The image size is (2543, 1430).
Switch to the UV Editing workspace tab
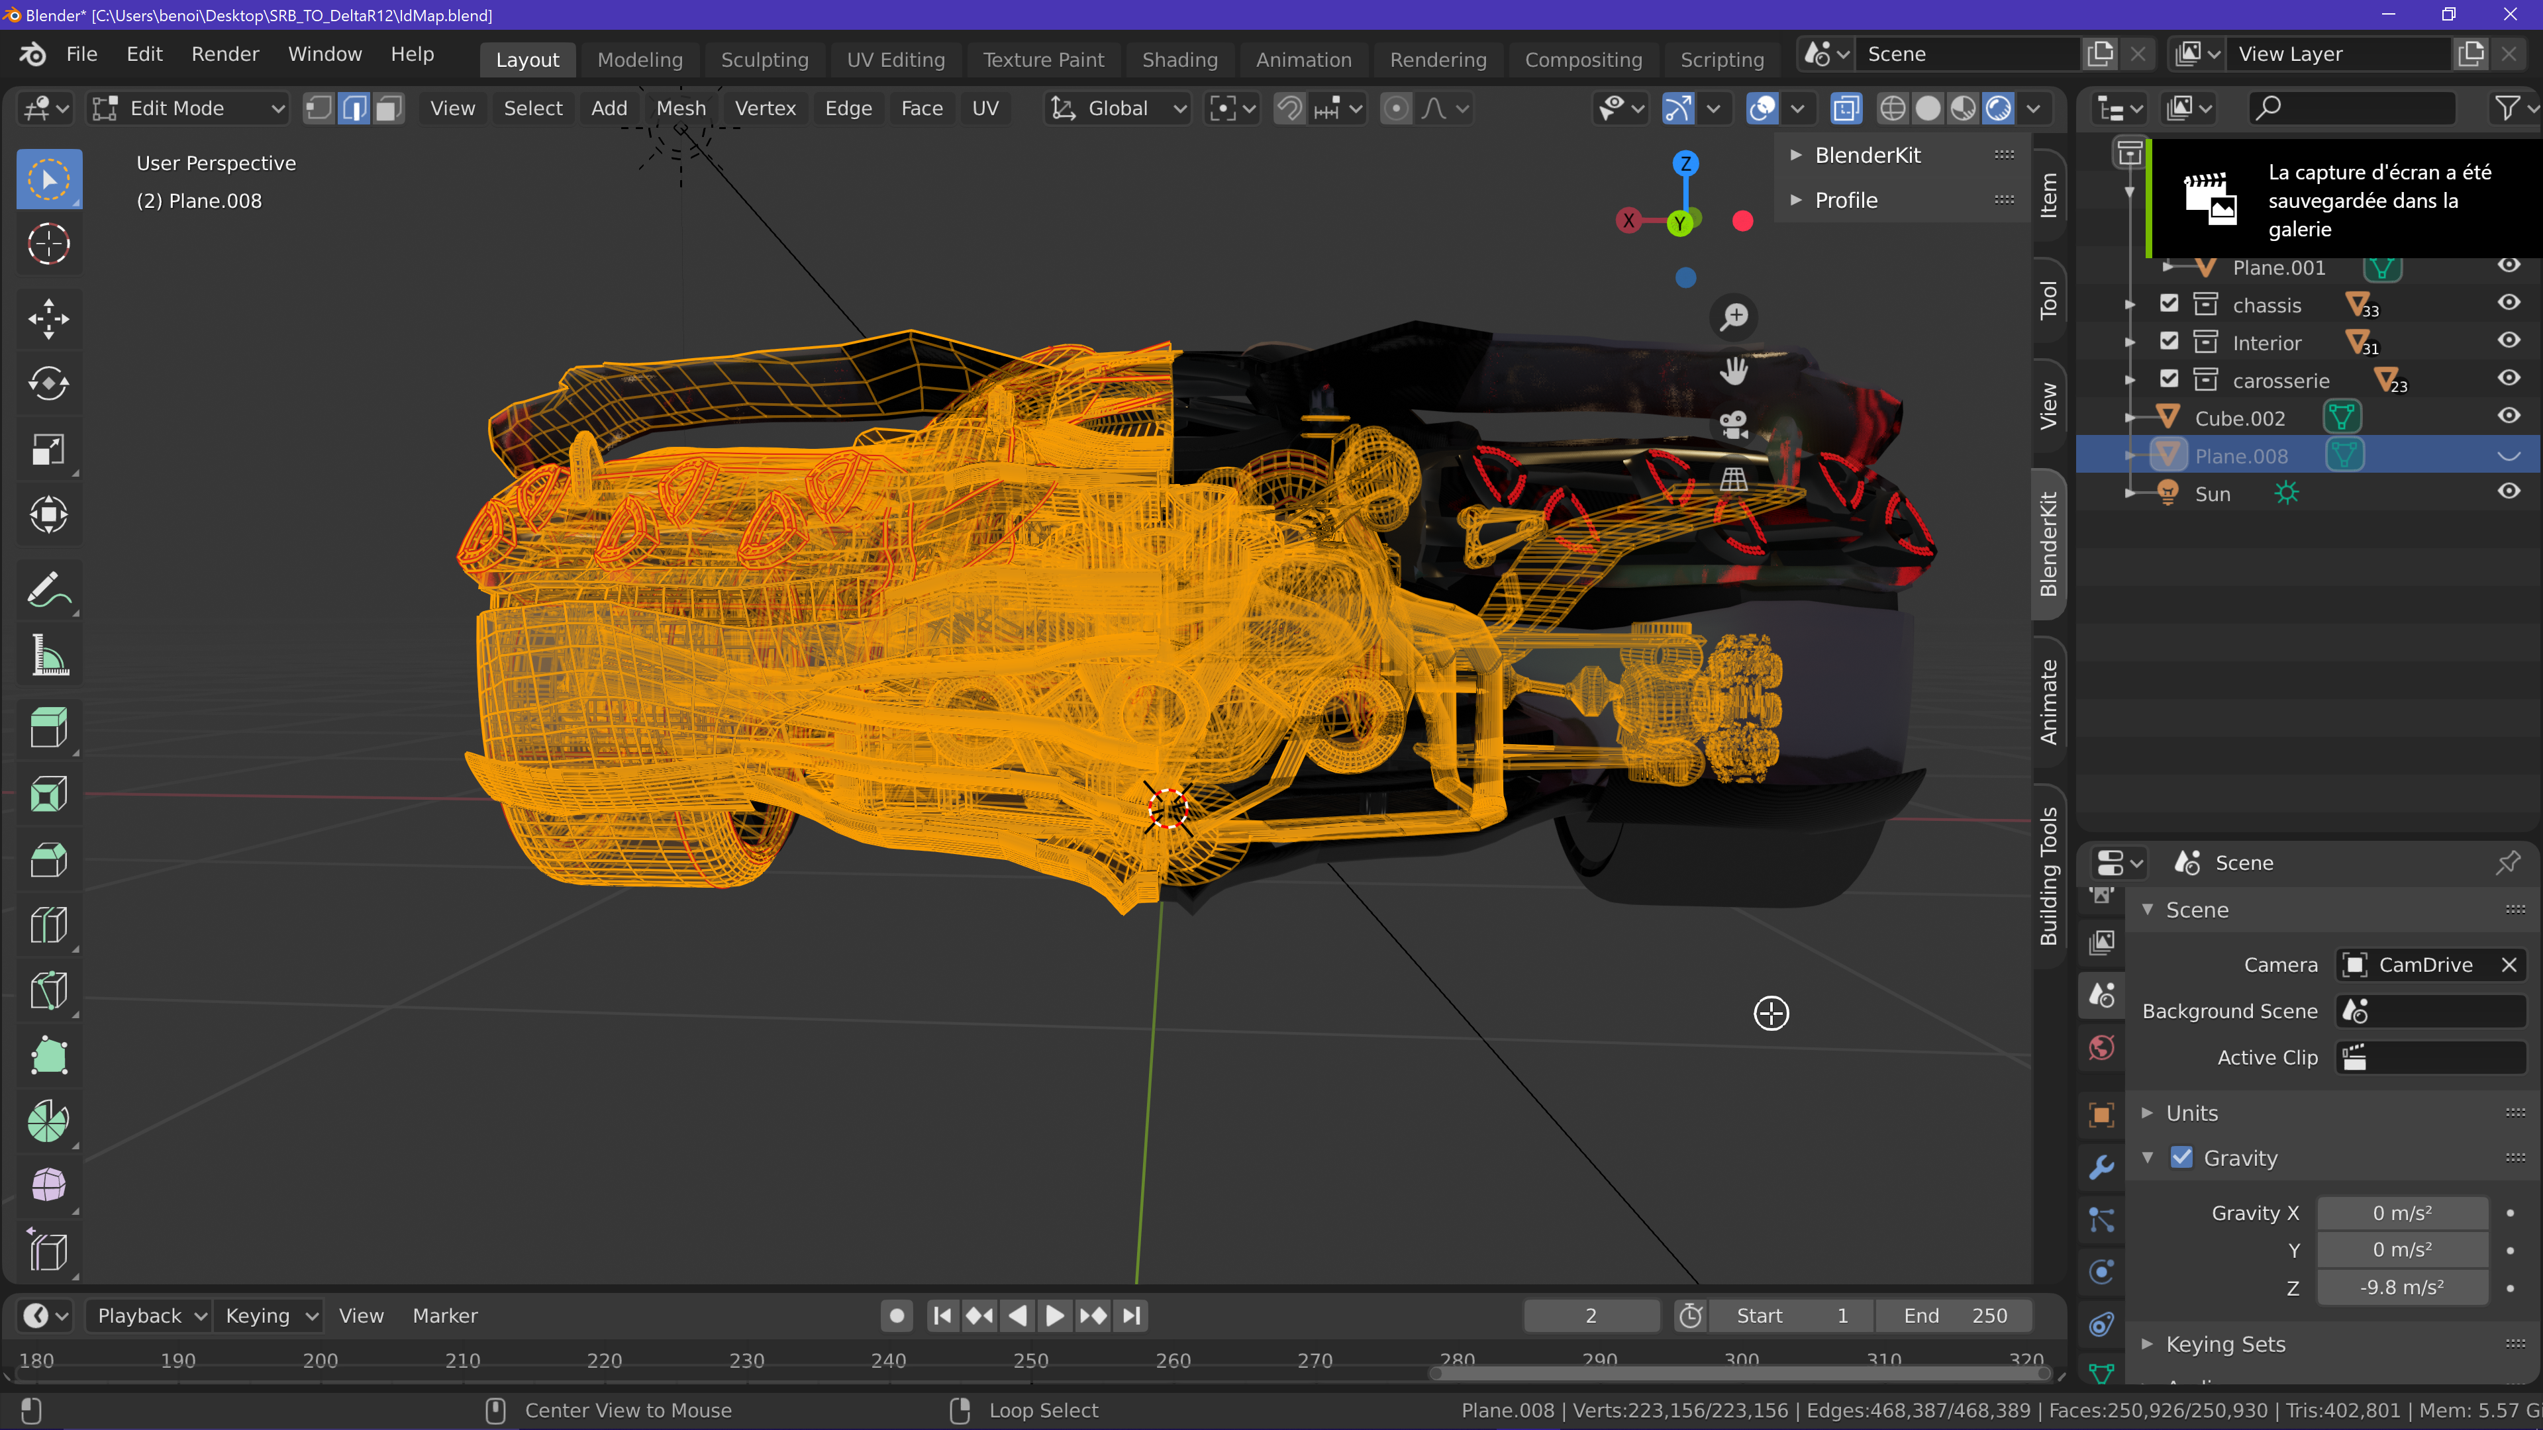click(x=895, y=59)
